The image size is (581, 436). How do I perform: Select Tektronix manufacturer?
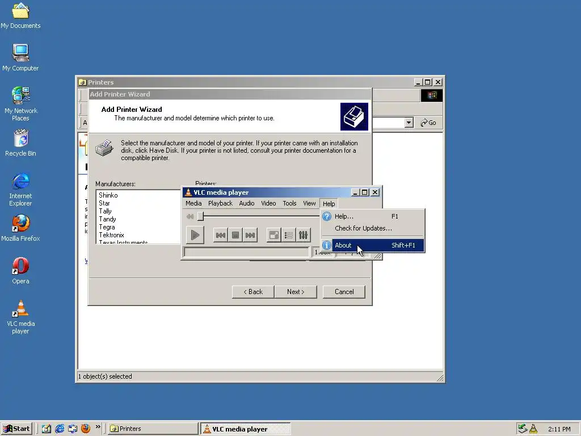coord(111,235)
